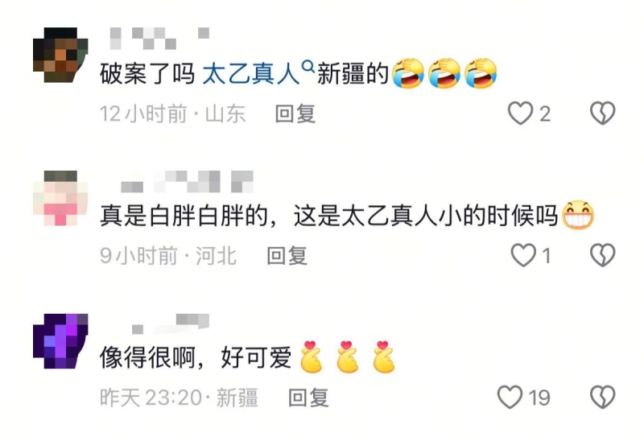Select the comment text 真是白胖白胖的
The image size is (644, 437).
pyautogui.click(x=184, y=215)
